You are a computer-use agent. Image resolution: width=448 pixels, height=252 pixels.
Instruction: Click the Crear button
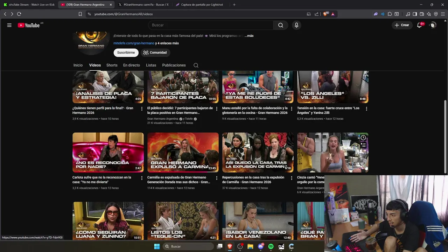point(402,25)
